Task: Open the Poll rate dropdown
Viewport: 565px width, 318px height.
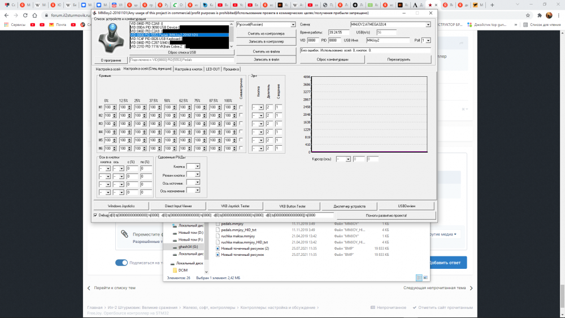Action: (x=426, y=40)
